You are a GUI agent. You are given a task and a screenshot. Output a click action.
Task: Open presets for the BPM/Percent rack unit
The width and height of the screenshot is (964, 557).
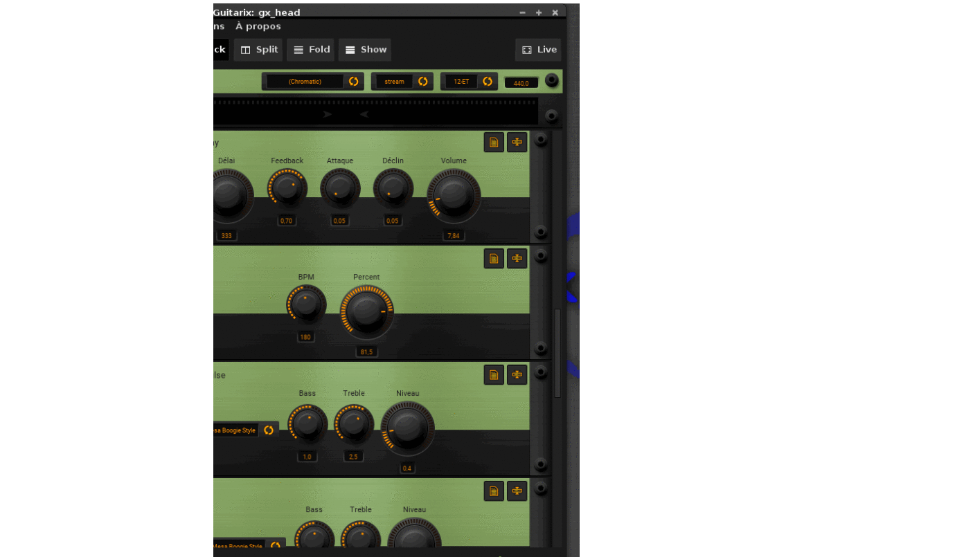[494, 259]
